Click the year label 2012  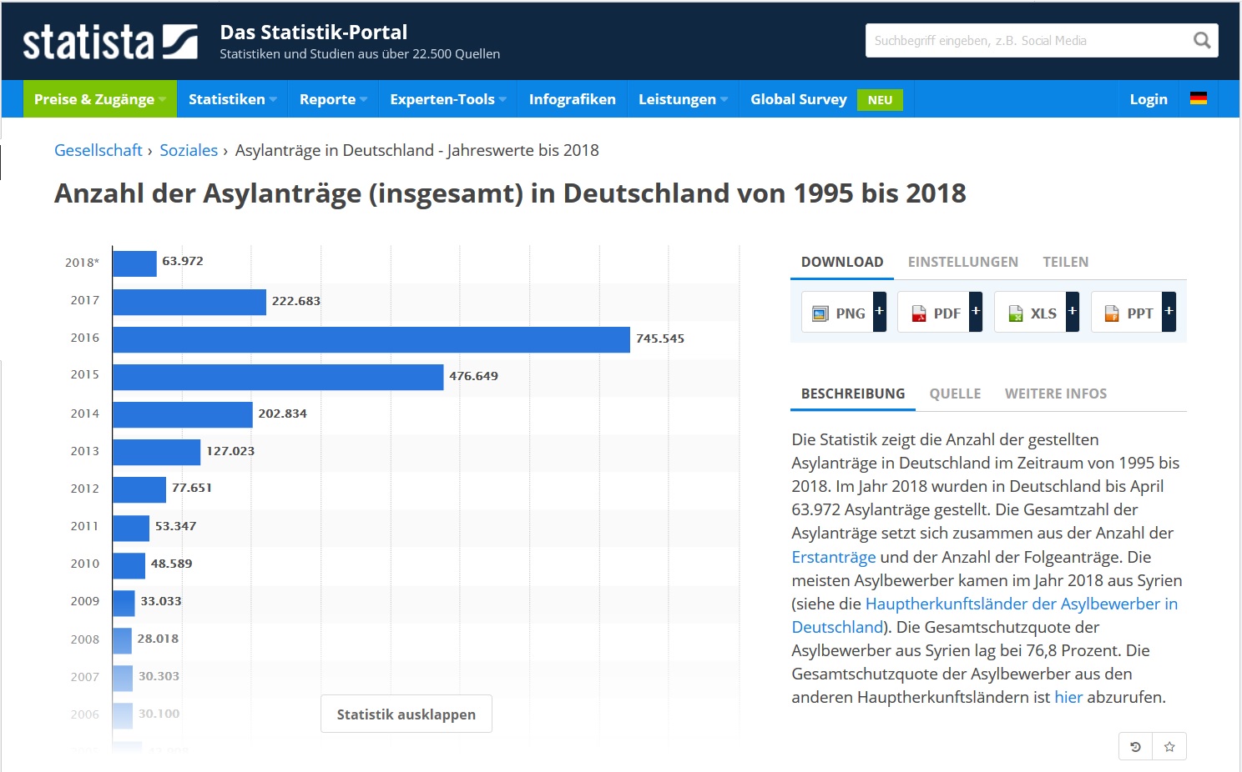(84, 489)
